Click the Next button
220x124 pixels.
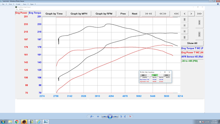(134, 14)
